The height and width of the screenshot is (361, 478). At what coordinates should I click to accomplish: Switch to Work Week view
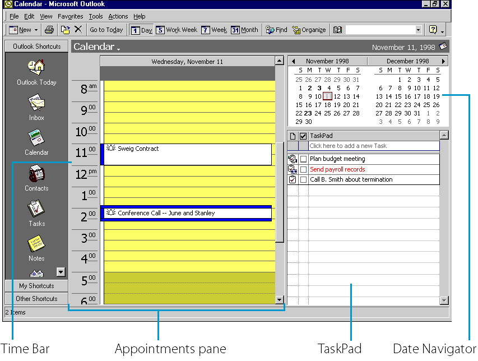177,30
